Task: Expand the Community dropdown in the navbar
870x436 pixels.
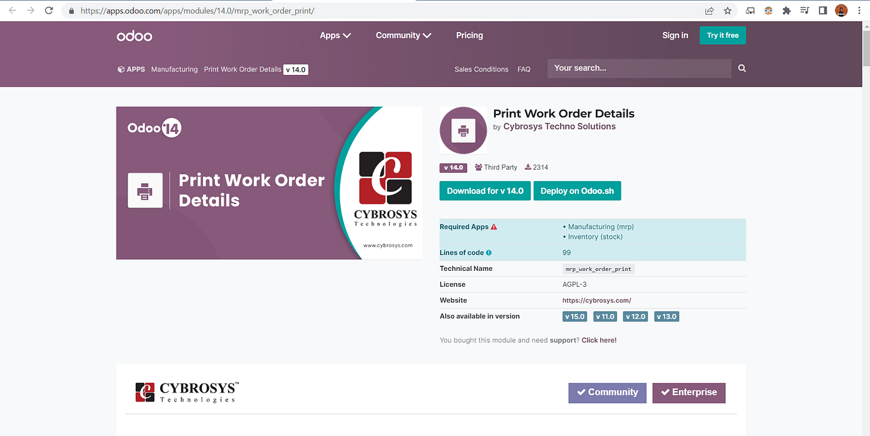Action: pos(403,35)
